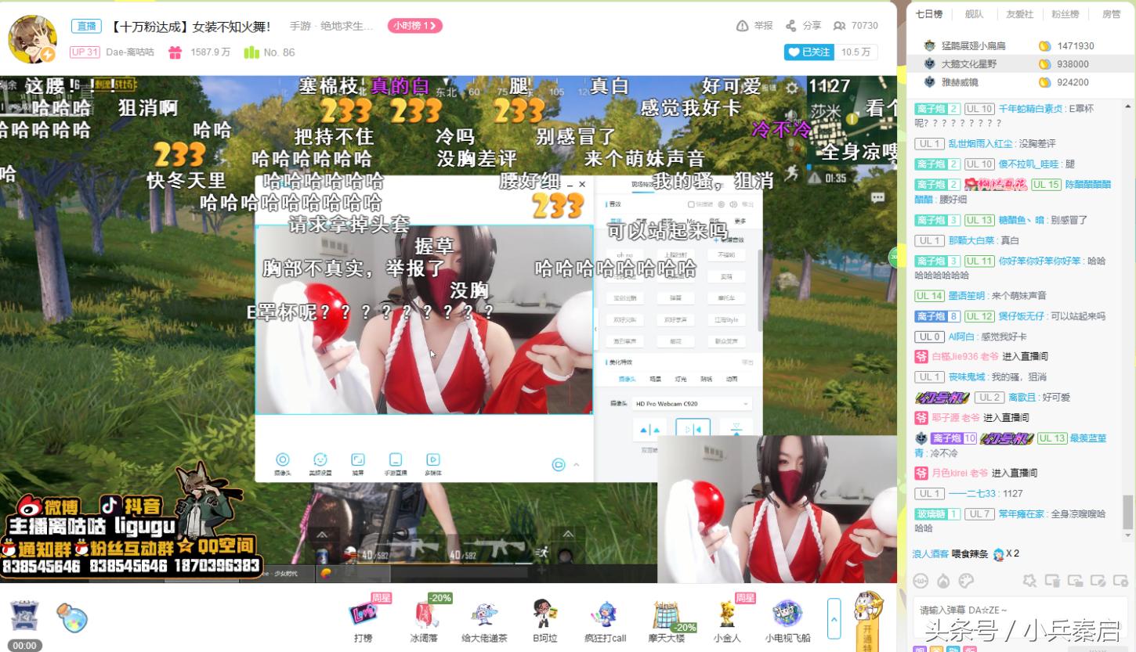1136x652 pixels.
Task: Play the 'oh no' sound effect button
Action: (625, 254)
